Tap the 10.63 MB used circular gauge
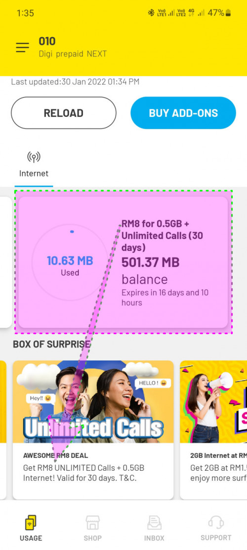Image resolution: width=247 pixels, height=550 pixels. (70, 262)
